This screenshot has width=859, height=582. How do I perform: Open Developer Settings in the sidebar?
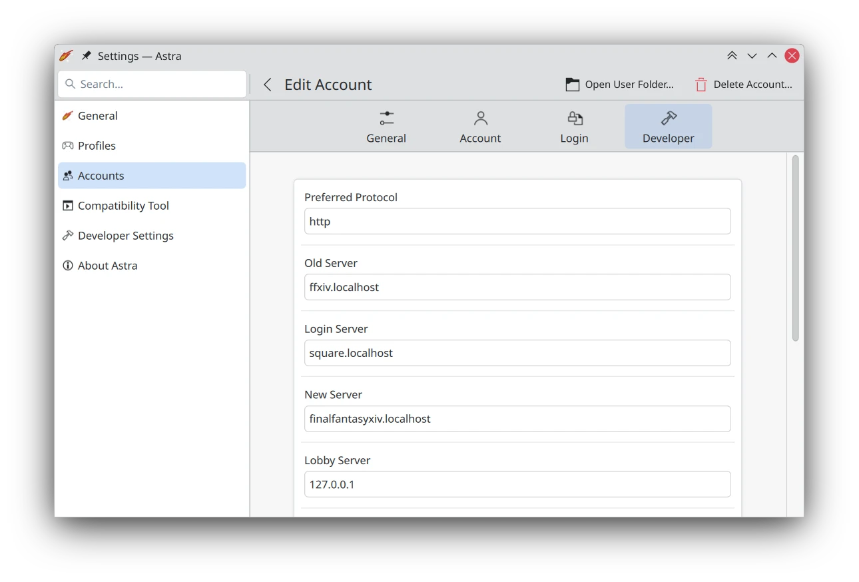tap(152, 236)
